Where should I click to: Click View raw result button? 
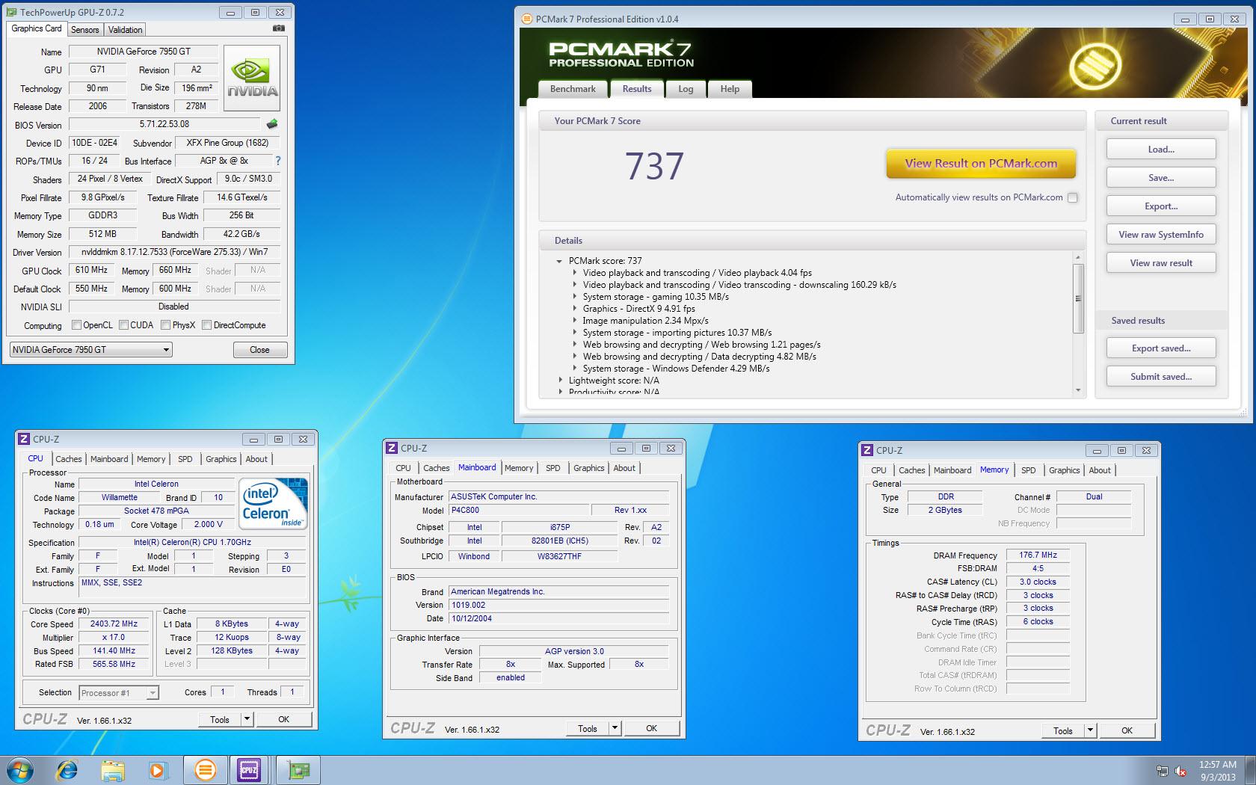[1161, 262]
